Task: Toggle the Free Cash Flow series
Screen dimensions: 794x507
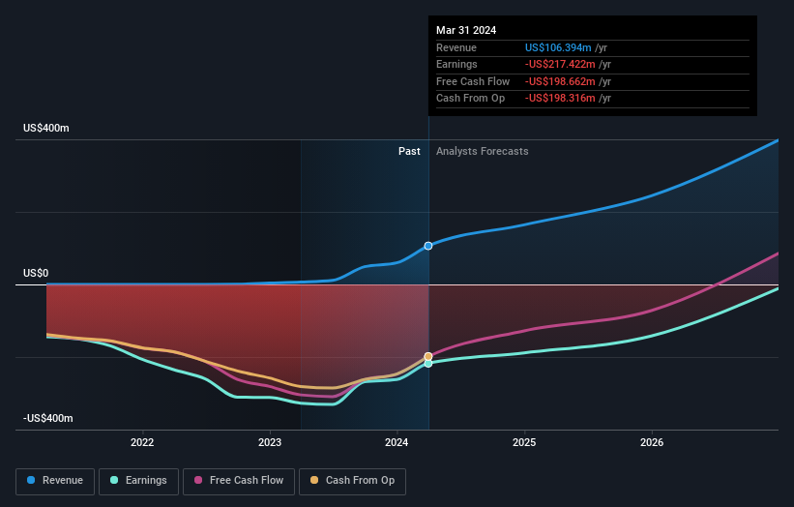Action: (x=239, y=481)
